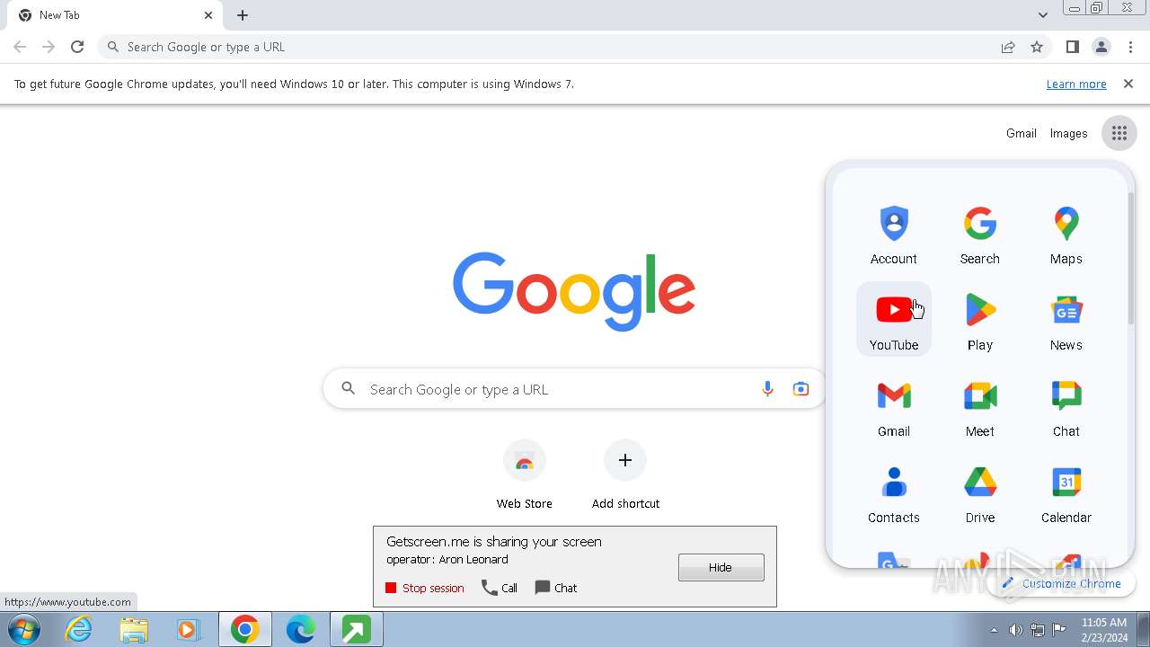Open the Web Store shortcut
Image resolution: width=1150 pixels, height=647 pixels.
(x=525, y=475)
